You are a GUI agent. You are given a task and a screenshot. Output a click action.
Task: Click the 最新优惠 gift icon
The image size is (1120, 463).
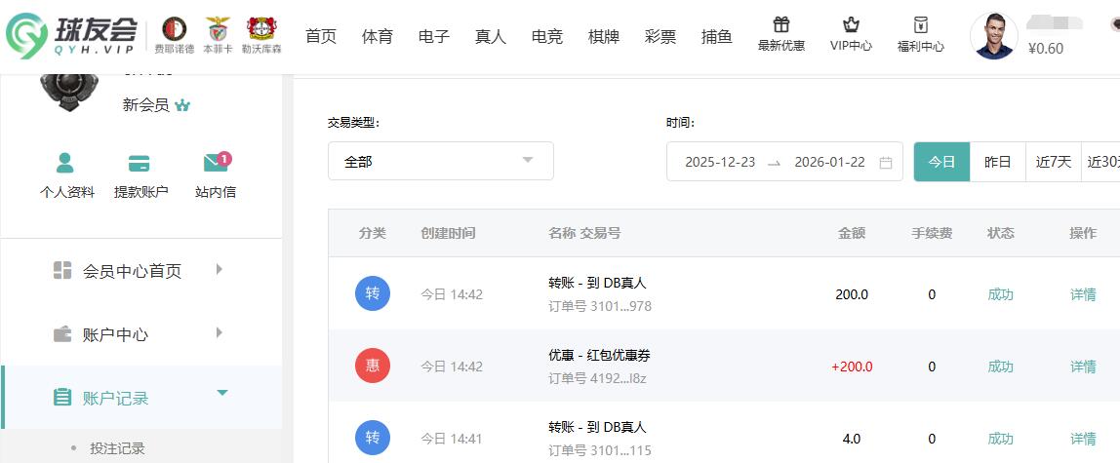click(x=780, y=25)
